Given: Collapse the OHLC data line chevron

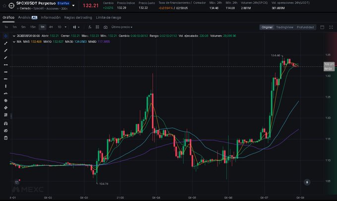Looking at the screenshot, I should pyautogui.click(x=14, y=36).
